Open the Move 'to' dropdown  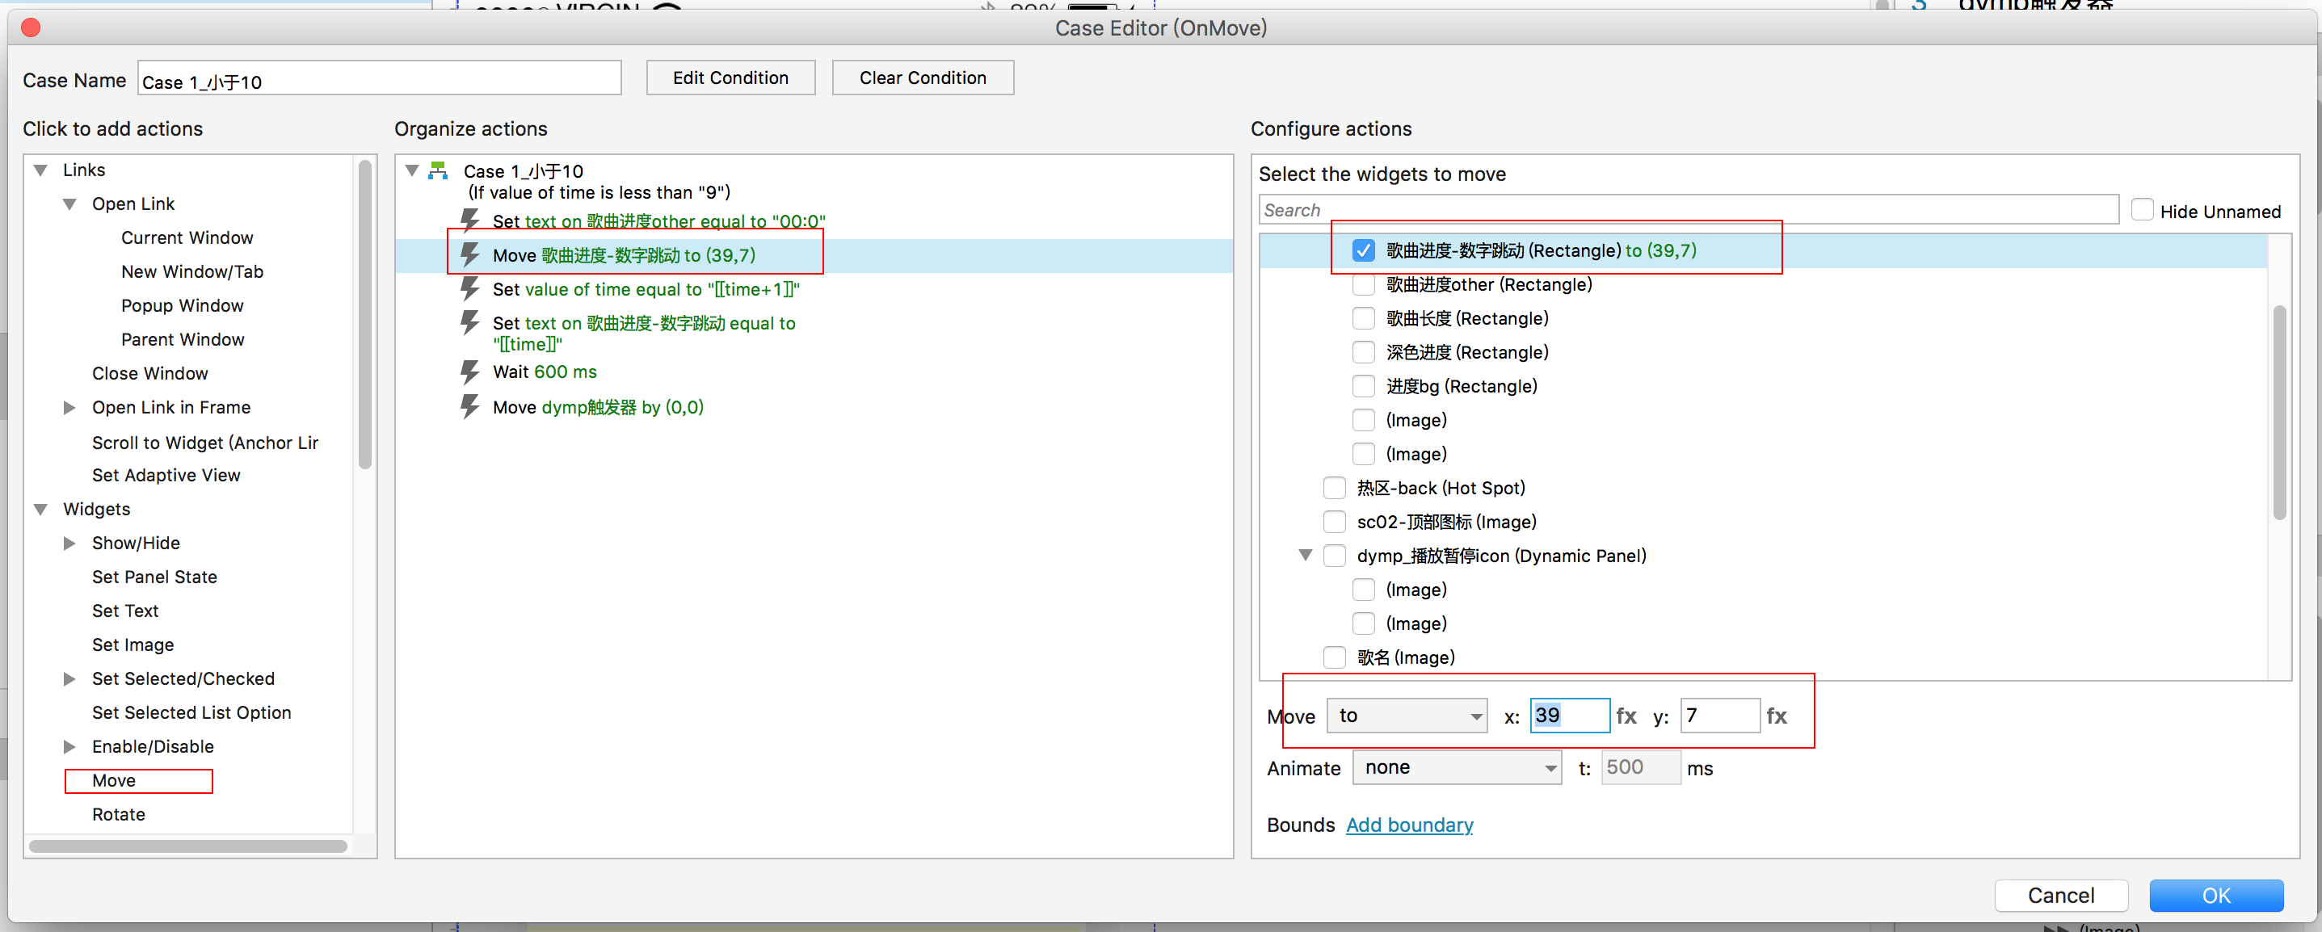[x=1406, y=716]
